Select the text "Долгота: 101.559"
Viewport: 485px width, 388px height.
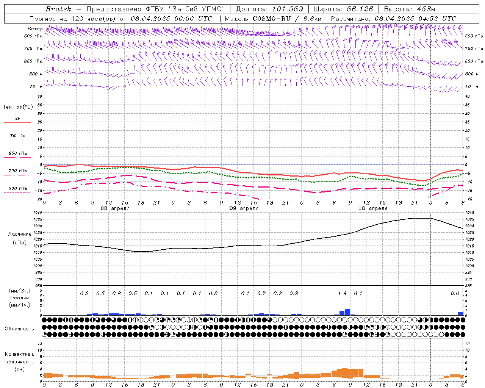pyautogui.click(x=269, y=9)
